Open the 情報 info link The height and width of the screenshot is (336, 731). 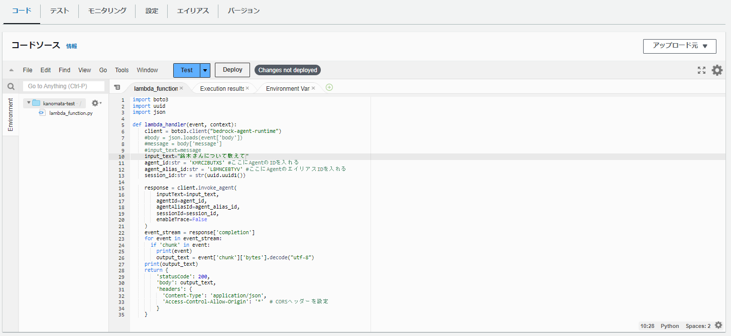[72, 46]
